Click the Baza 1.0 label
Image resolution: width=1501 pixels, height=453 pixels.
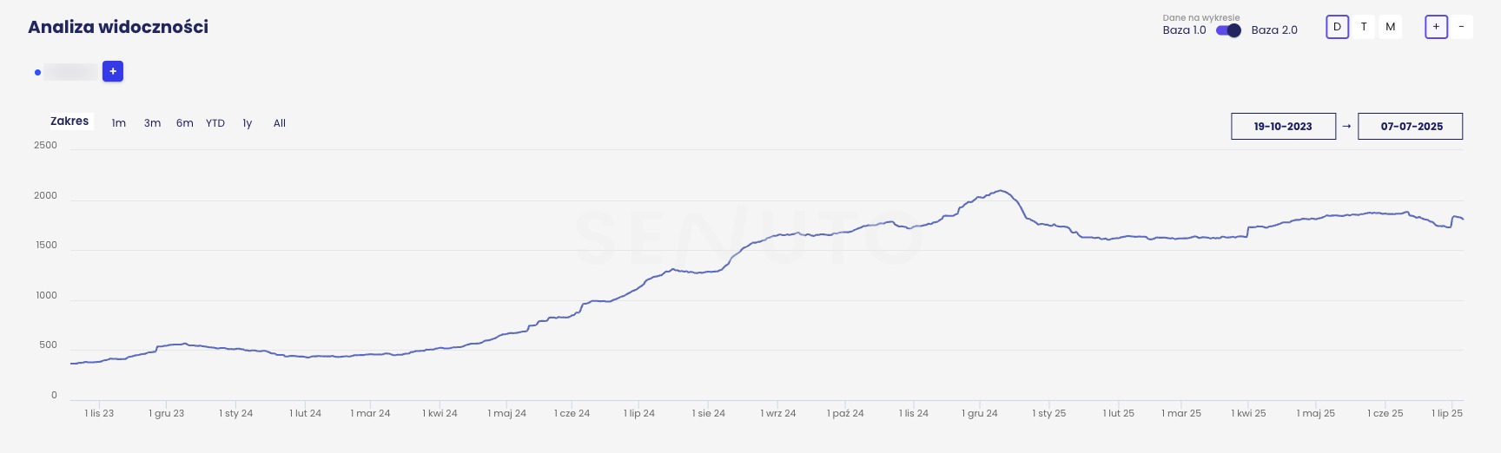coord(1184,30)
